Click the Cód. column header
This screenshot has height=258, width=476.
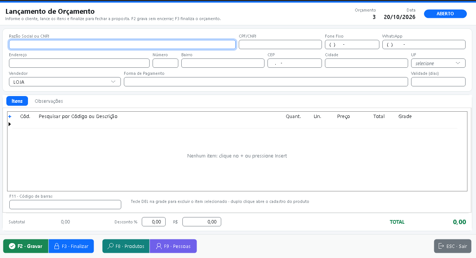25,117
